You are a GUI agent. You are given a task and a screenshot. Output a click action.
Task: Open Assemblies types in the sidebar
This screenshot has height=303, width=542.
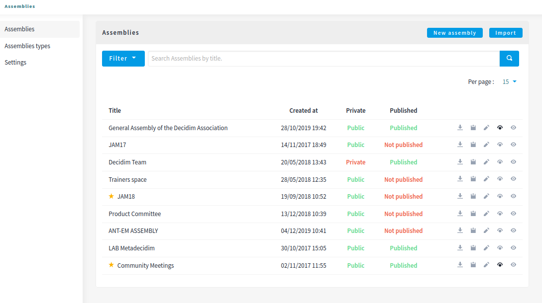[27, 46]
